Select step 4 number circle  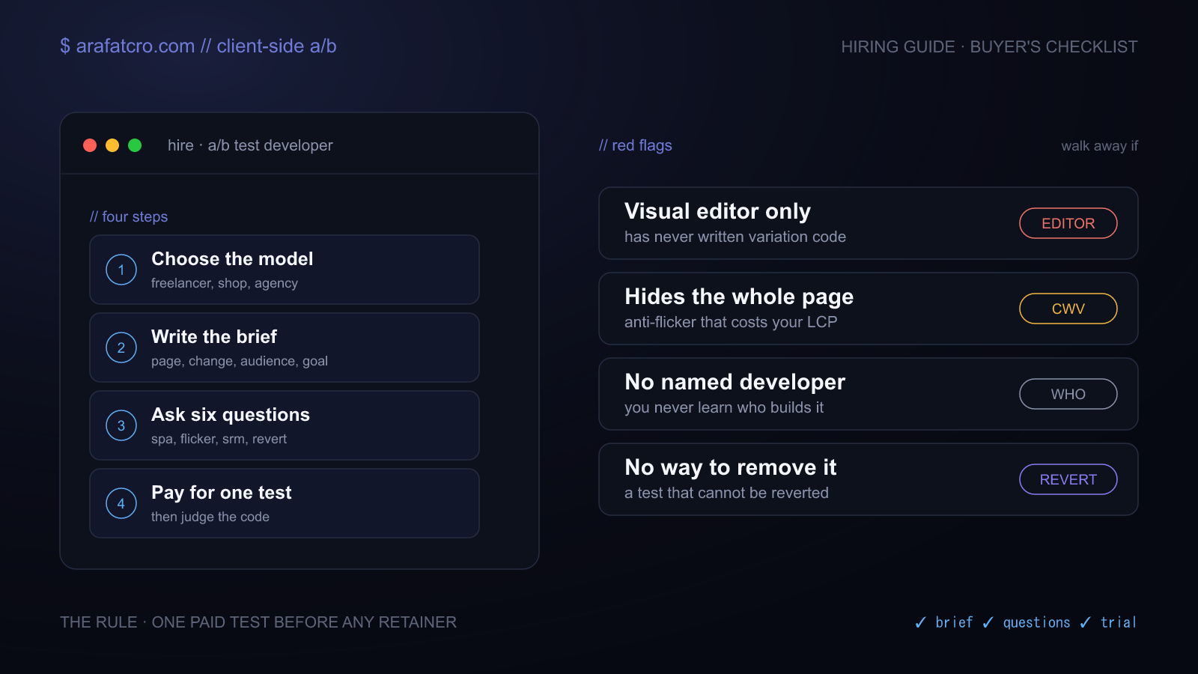pos(121,503)
